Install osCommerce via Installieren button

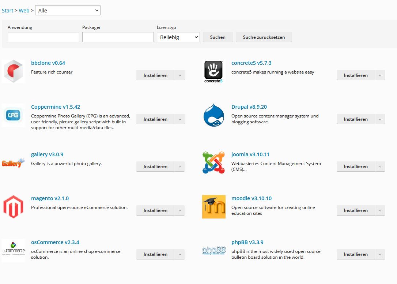155,254
